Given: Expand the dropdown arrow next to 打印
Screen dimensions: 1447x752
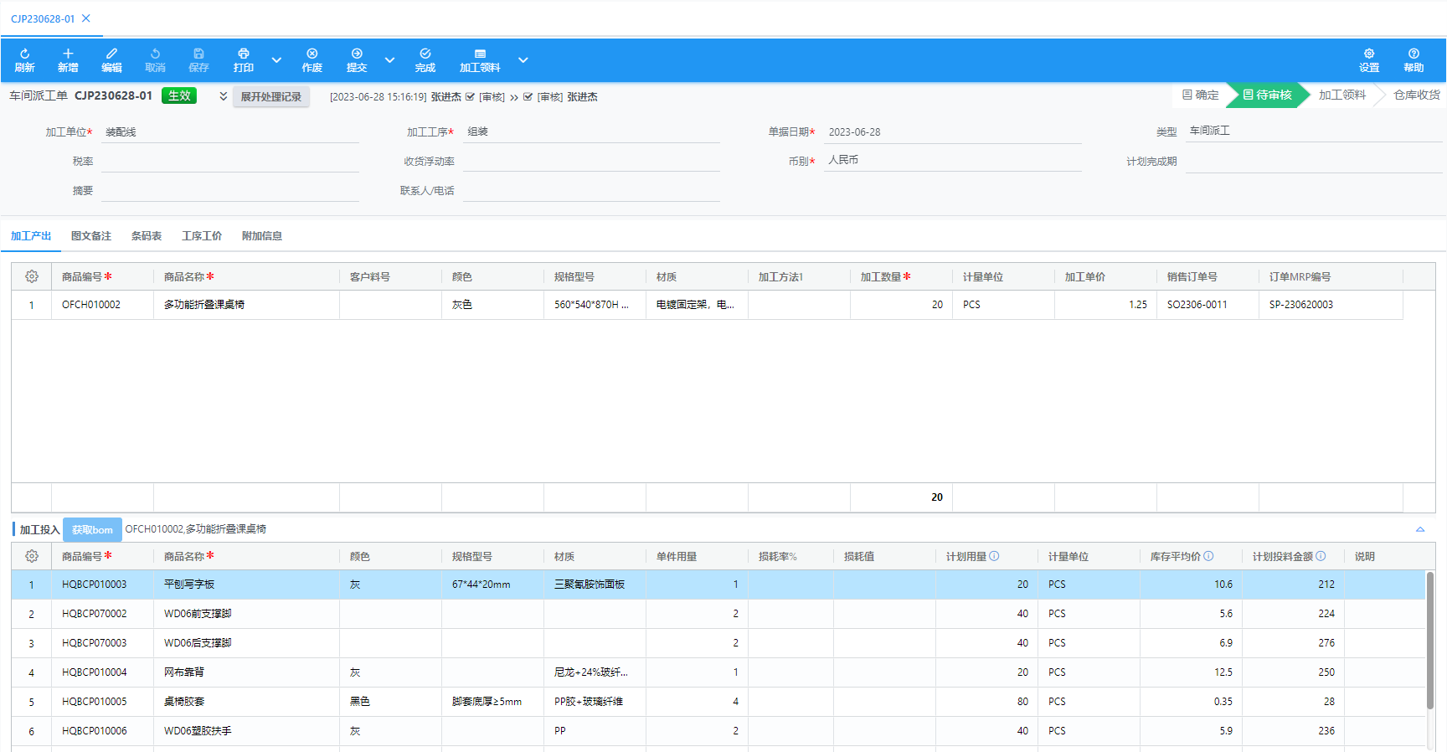Looking at the screenshot, I should tap(276, 60).
